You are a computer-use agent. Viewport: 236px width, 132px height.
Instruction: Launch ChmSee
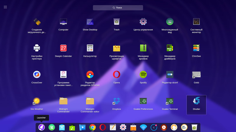click(x=196, y=48)
